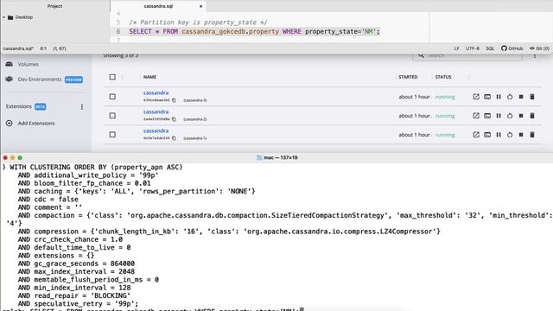Screen dimensions: 553x311
Task: Open cassandra-2 container in browser
Action: (x=476, y=116)
